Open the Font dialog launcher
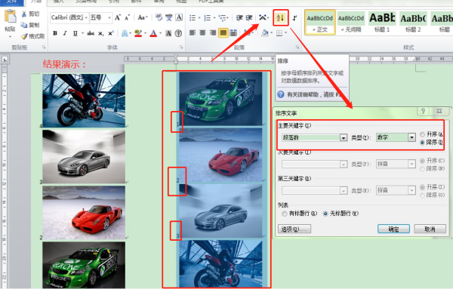Image resolution: width=453 pixels, height=289 pixels. point(181,47)
